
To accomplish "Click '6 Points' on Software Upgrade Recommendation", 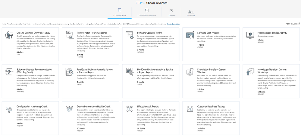I will pos(20,89).
